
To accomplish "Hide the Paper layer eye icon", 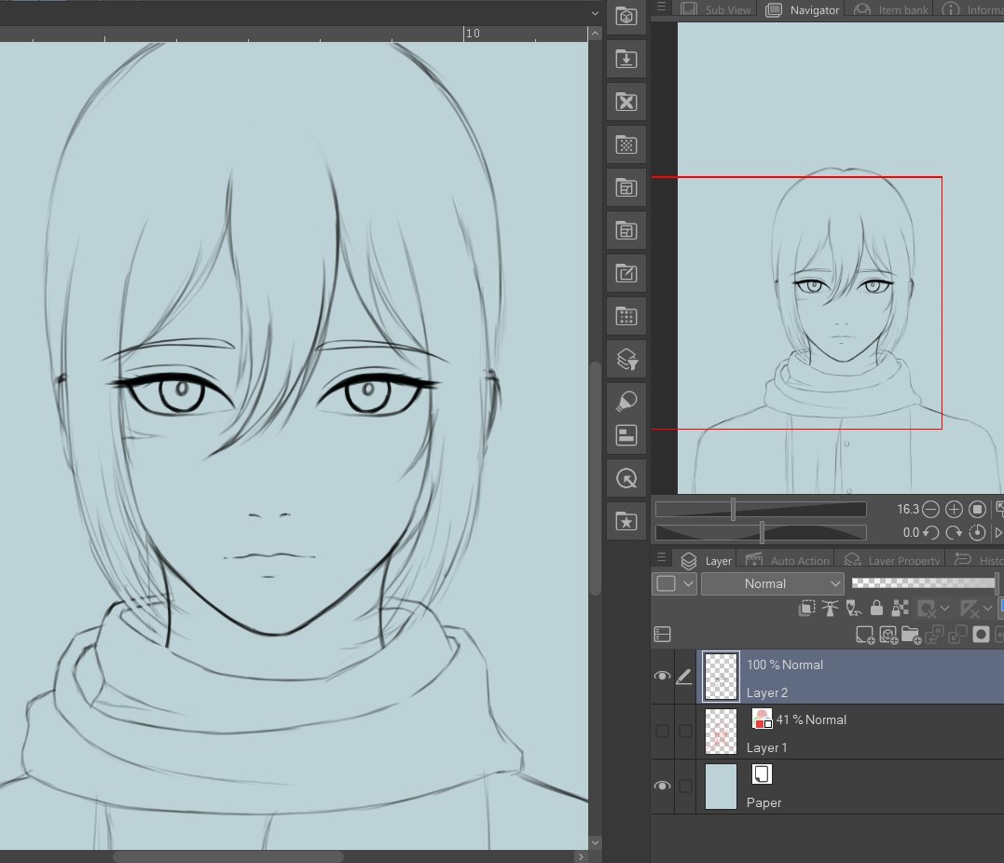I will pyautogui.click(x=663, y=786).
